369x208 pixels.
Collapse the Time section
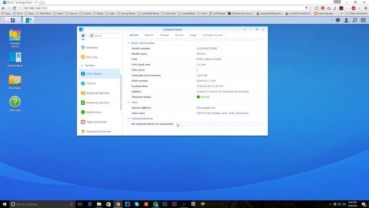click(x=129, y=102)
